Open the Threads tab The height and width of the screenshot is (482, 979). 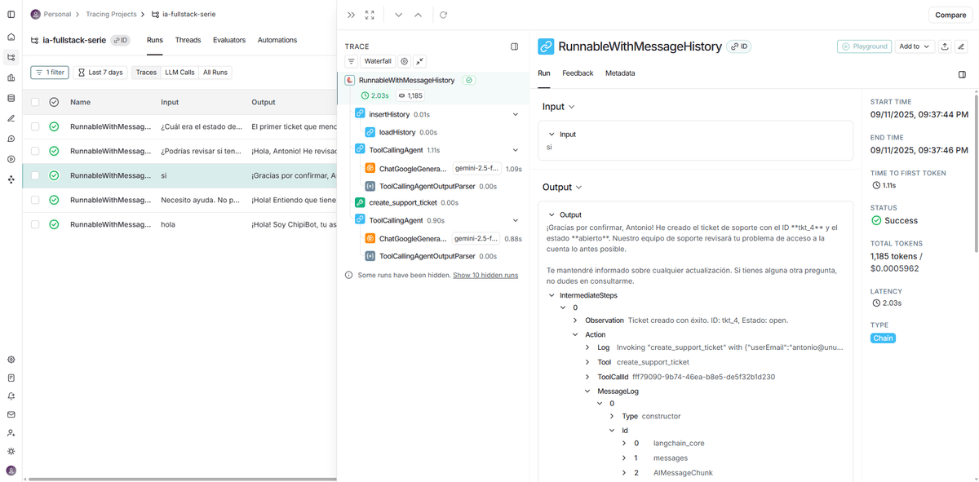[x=188, y=40]
